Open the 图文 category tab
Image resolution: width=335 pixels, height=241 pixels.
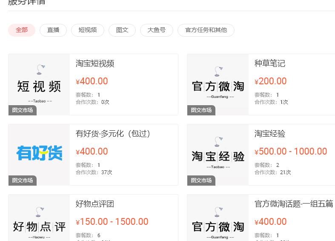click(122, 30)
